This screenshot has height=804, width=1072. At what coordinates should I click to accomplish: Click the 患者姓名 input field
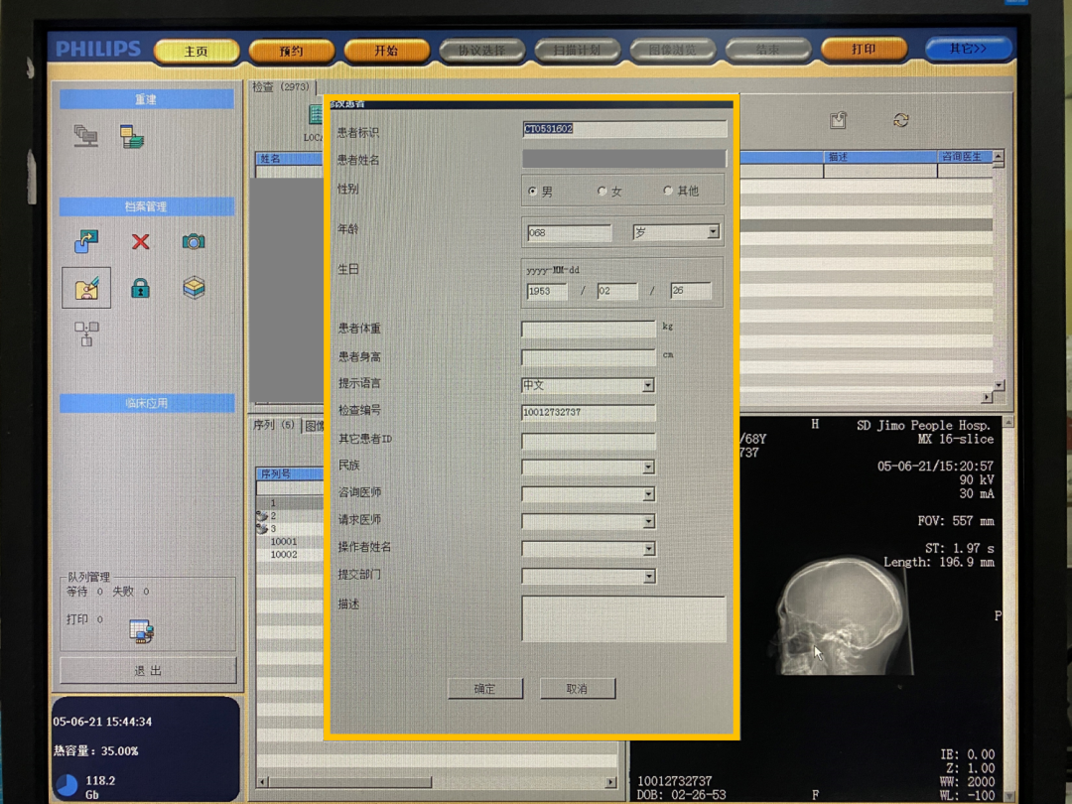pos(623,159)
